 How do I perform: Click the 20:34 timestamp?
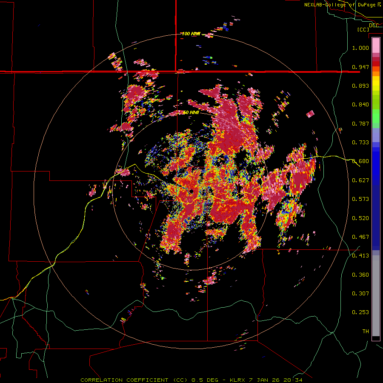[x=293, y=380]
